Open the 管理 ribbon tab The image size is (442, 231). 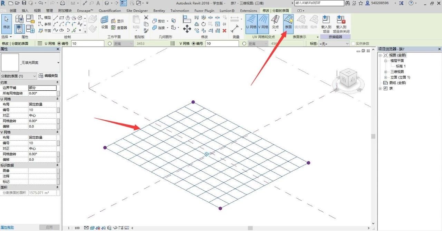point(49,11)
